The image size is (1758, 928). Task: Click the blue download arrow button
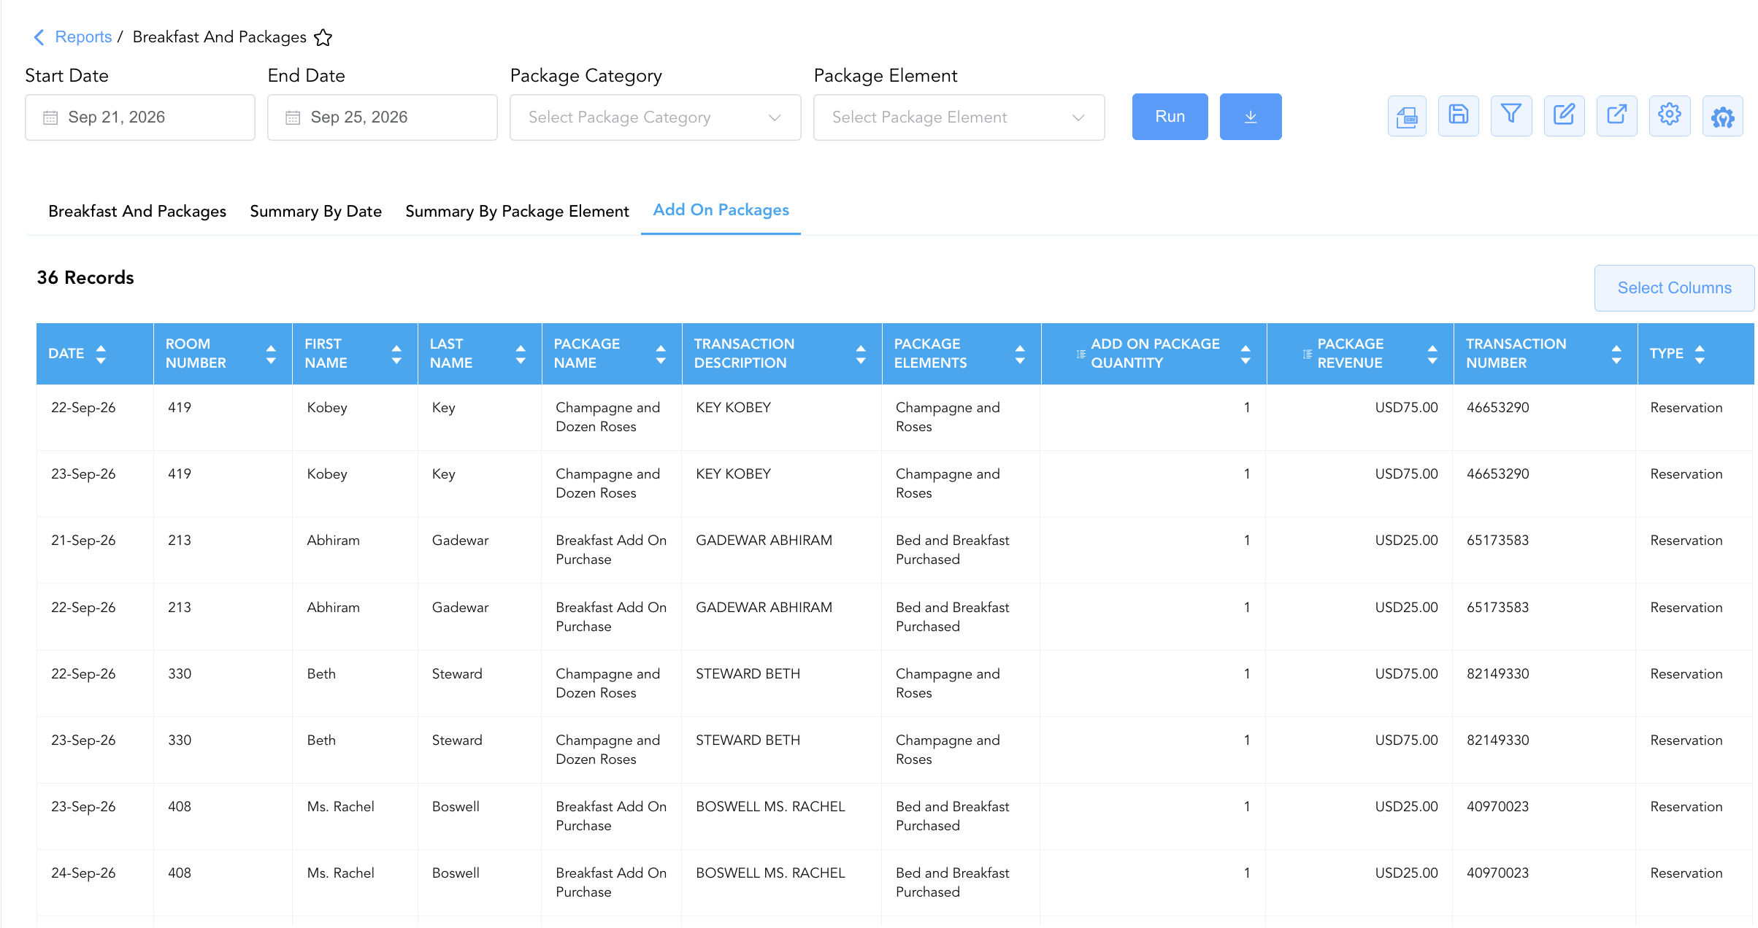coord(1251,117)
